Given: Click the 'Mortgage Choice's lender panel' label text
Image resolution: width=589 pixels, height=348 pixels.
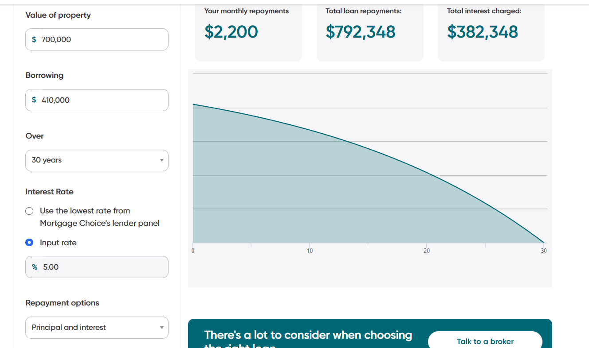Looking at the screenshot, I should (99, 223).
